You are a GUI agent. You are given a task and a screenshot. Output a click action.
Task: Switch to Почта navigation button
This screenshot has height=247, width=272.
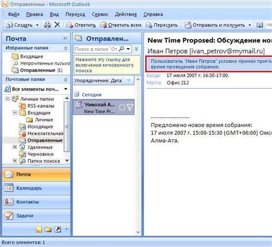pos(36,174)
